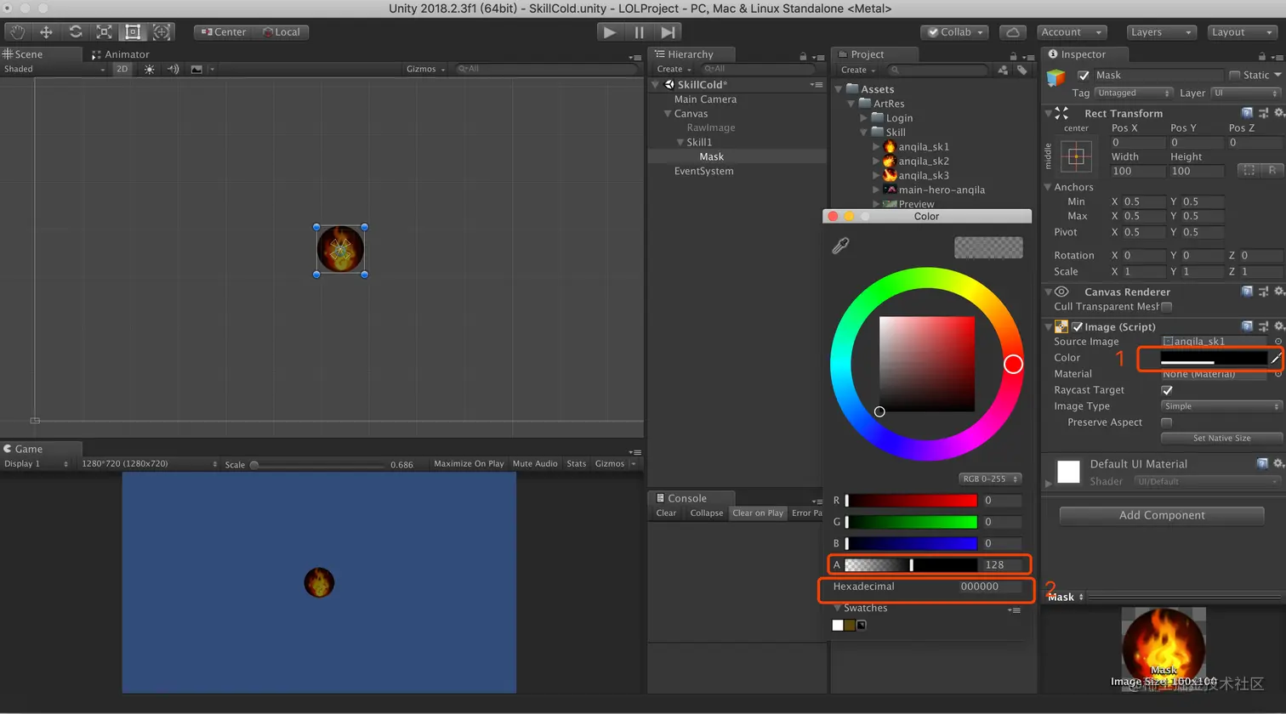This screenshot has height=714, width=1286.
Task: Open the Account menu
Action: pyautogui.click(x=1071, y=32)
